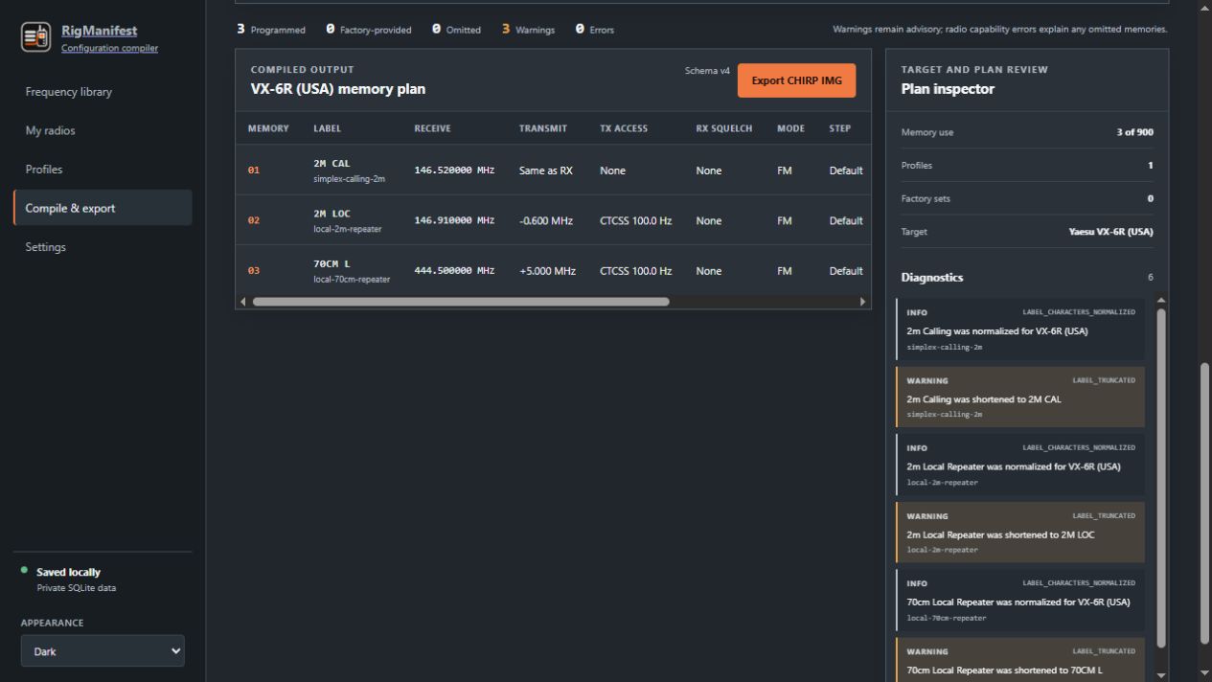
Task: Click the memory table horizontal scrollbar thumb
Action: point(461,302)
